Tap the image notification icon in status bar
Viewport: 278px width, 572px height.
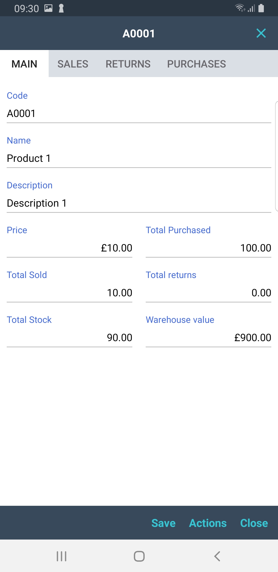pyautogui.click(x=48, y=8)
